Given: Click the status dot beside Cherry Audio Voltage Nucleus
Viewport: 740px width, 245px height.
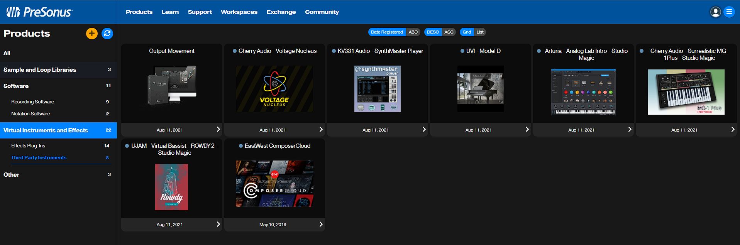Looking at the screenshot, I should (235, 51).
